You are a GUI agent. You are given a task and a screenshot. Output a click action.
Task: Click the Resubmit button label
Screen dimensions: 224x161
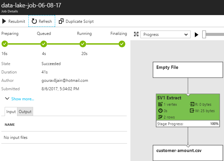[x=16, y=21]
